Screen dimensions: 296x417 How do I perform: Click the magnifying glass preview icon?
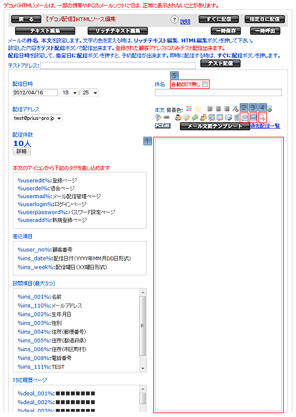point(262,117)
